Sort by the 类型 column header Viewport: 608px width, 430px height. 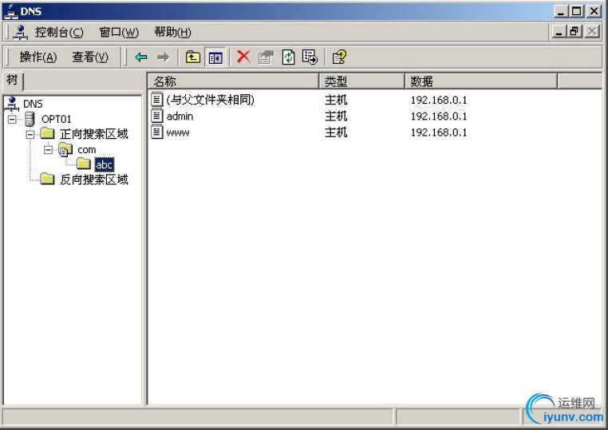(362, 81)
